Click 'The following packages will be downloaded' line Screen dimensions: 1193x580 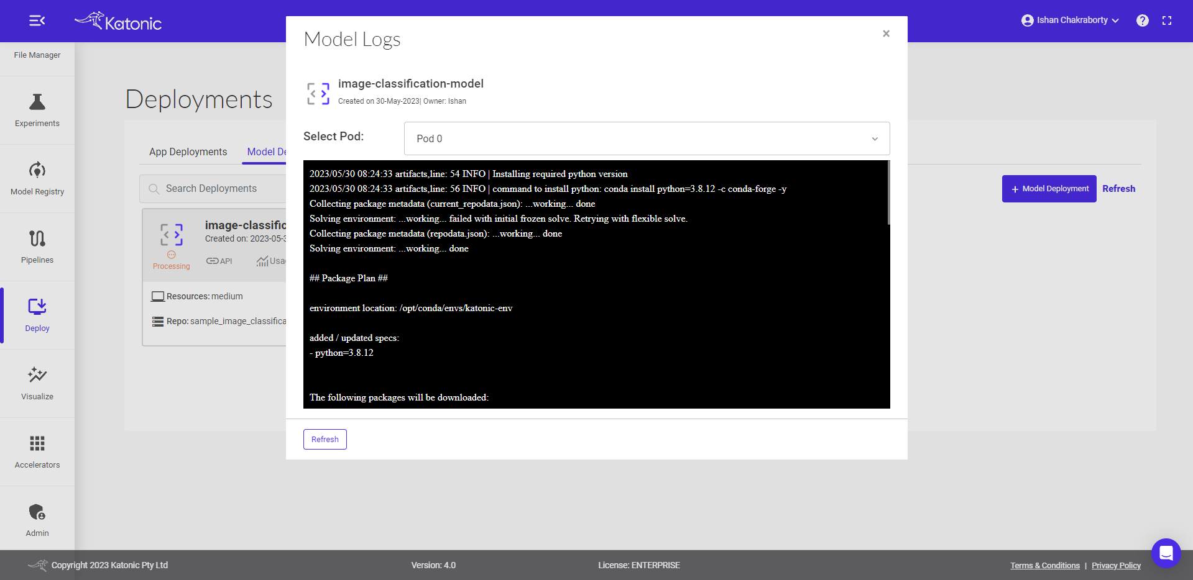pos(399,397)
